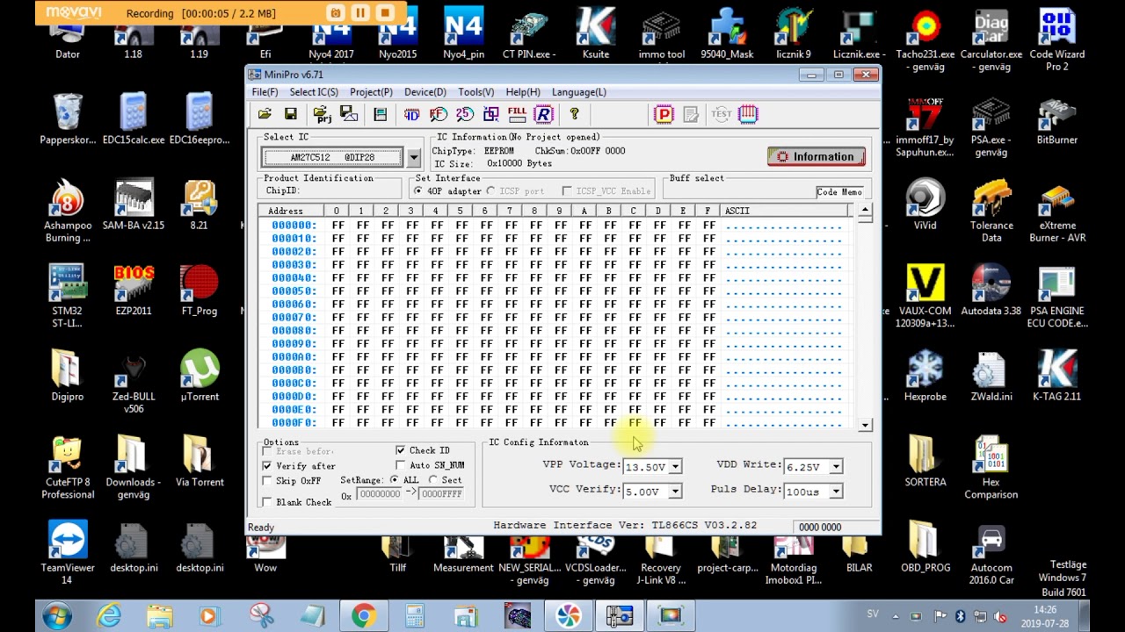Viewport: 1125px width, 632px height.
Task: Open file using the folder toolbar icon
Action: (265, 114)
